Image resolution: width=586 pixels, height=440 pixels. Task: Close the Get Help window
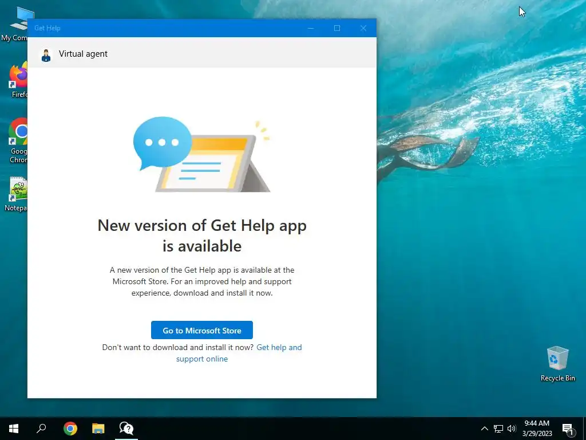[x=363, y=28]
